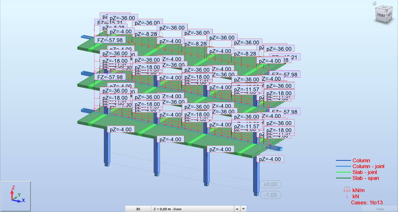Open level list with down arrow

point(243,209)
